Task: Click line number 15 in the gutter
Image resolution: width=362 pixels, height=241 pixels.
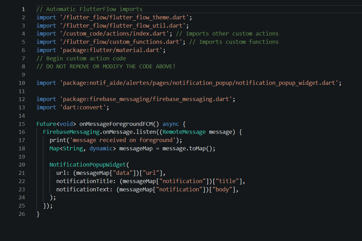Action: pyautogui.click(x=22, y=124)
